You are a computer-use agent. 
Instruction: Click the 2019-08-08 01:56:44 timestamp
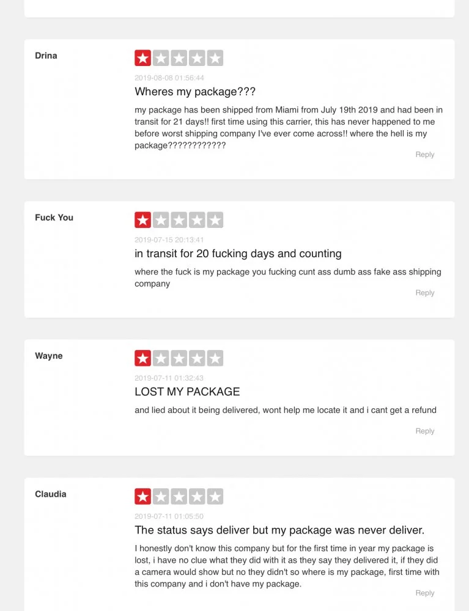(x=169, y=78)
